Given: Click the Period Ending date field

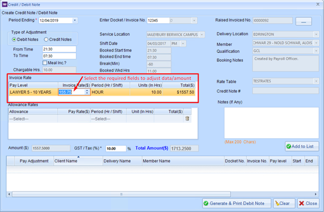Looking at the screenshot, I should [56, 20].
